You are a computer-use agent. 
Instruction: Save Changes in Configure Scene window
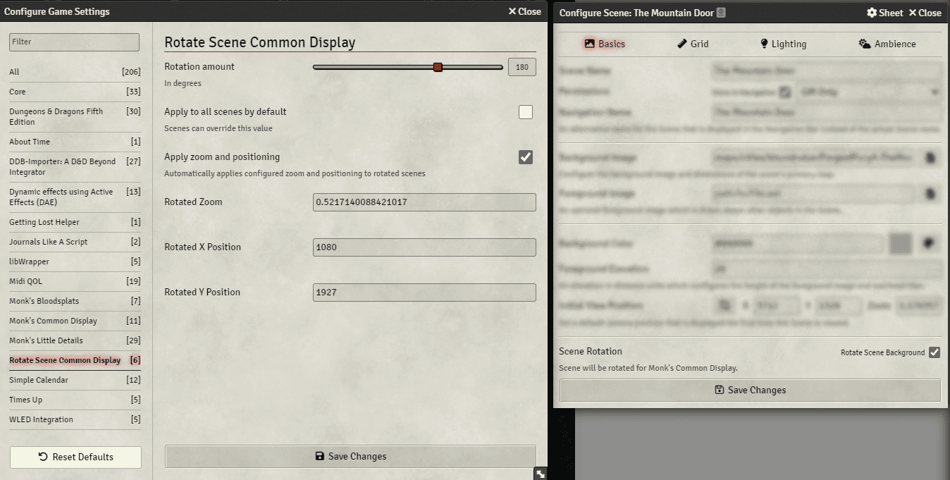click(x=750, y=390)
